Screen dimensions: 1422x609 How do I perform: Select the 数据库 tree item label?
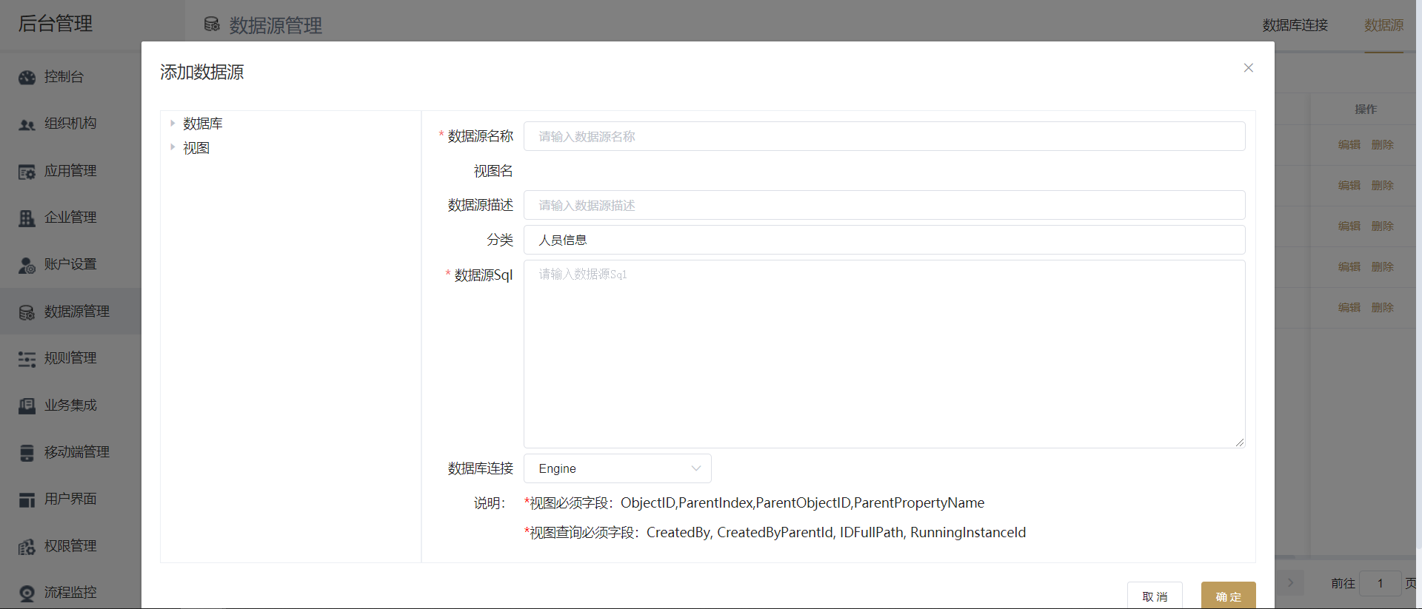(x=203, y=124)
